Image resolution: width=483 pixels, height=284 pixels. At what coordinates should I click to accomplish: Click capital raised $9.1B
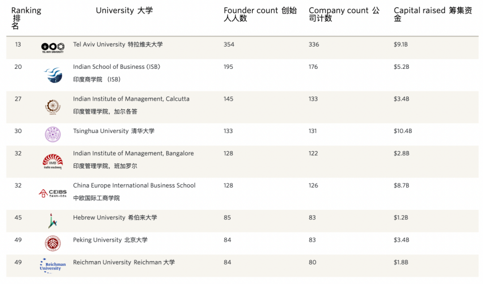click(401, 44)
